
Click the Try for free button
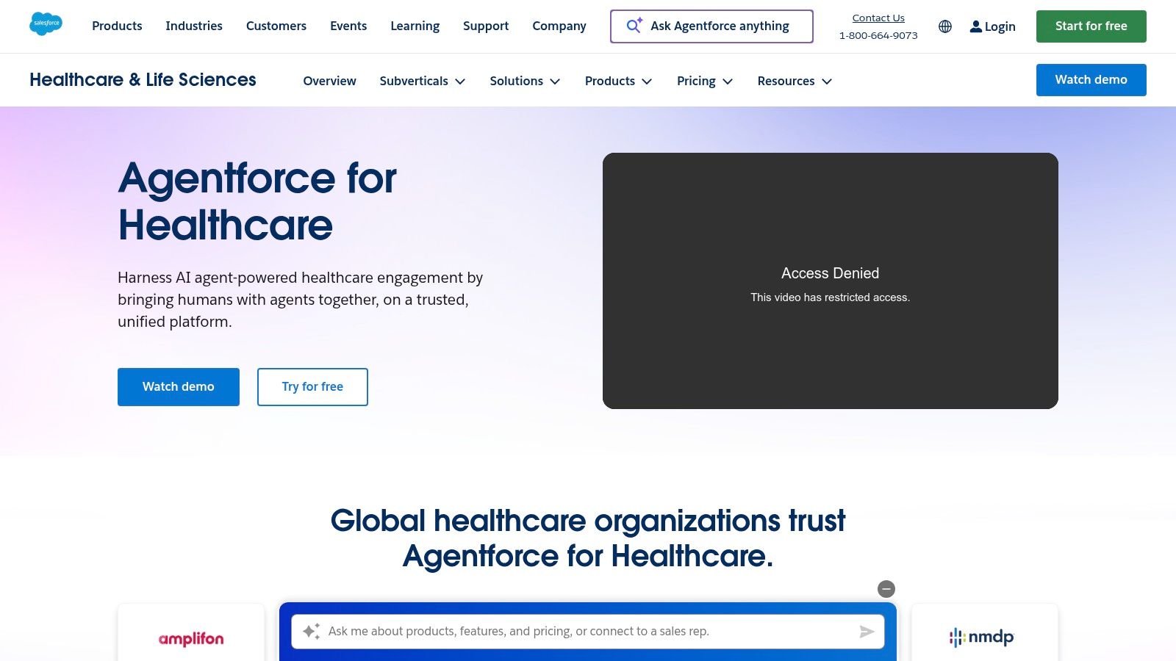coord(312,386)
